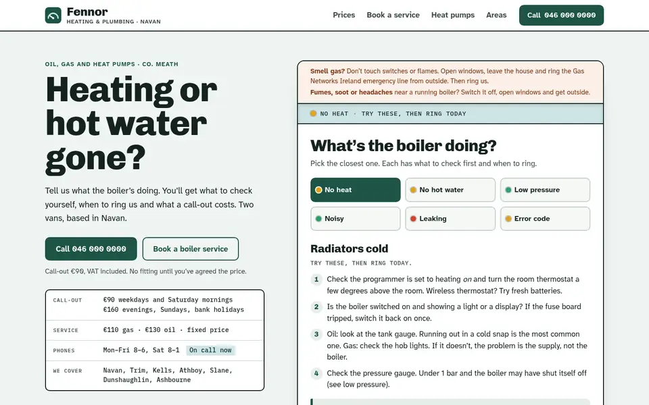Click step number 2 circle
The width and height of the screenshot is (649, 405).
point(316,307)
